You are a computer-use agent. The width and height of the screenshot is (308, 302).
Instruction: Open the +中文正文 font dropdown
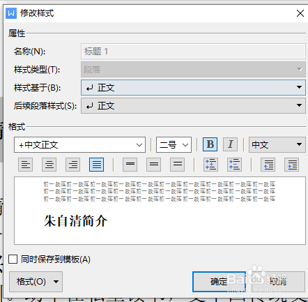click(79, 144)
